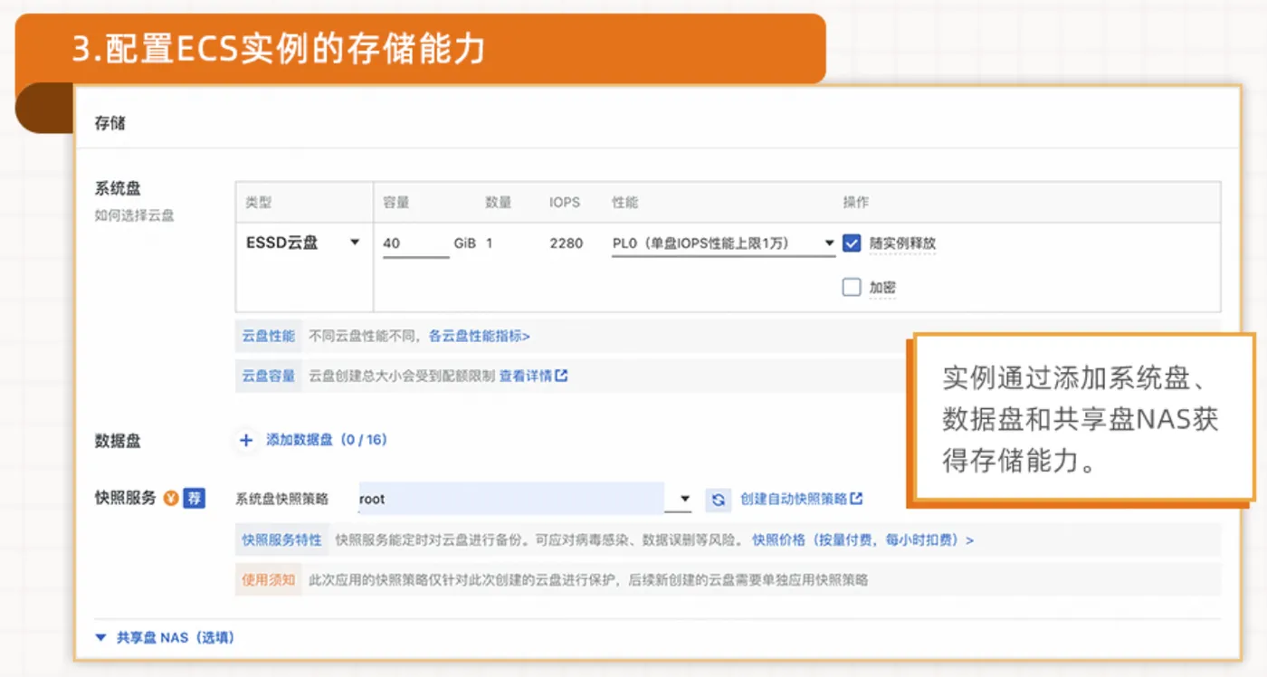This screenshot has width=1267, height=677.
Task: Click the orange 使用须知 notice tag
Action: [267, 579]
